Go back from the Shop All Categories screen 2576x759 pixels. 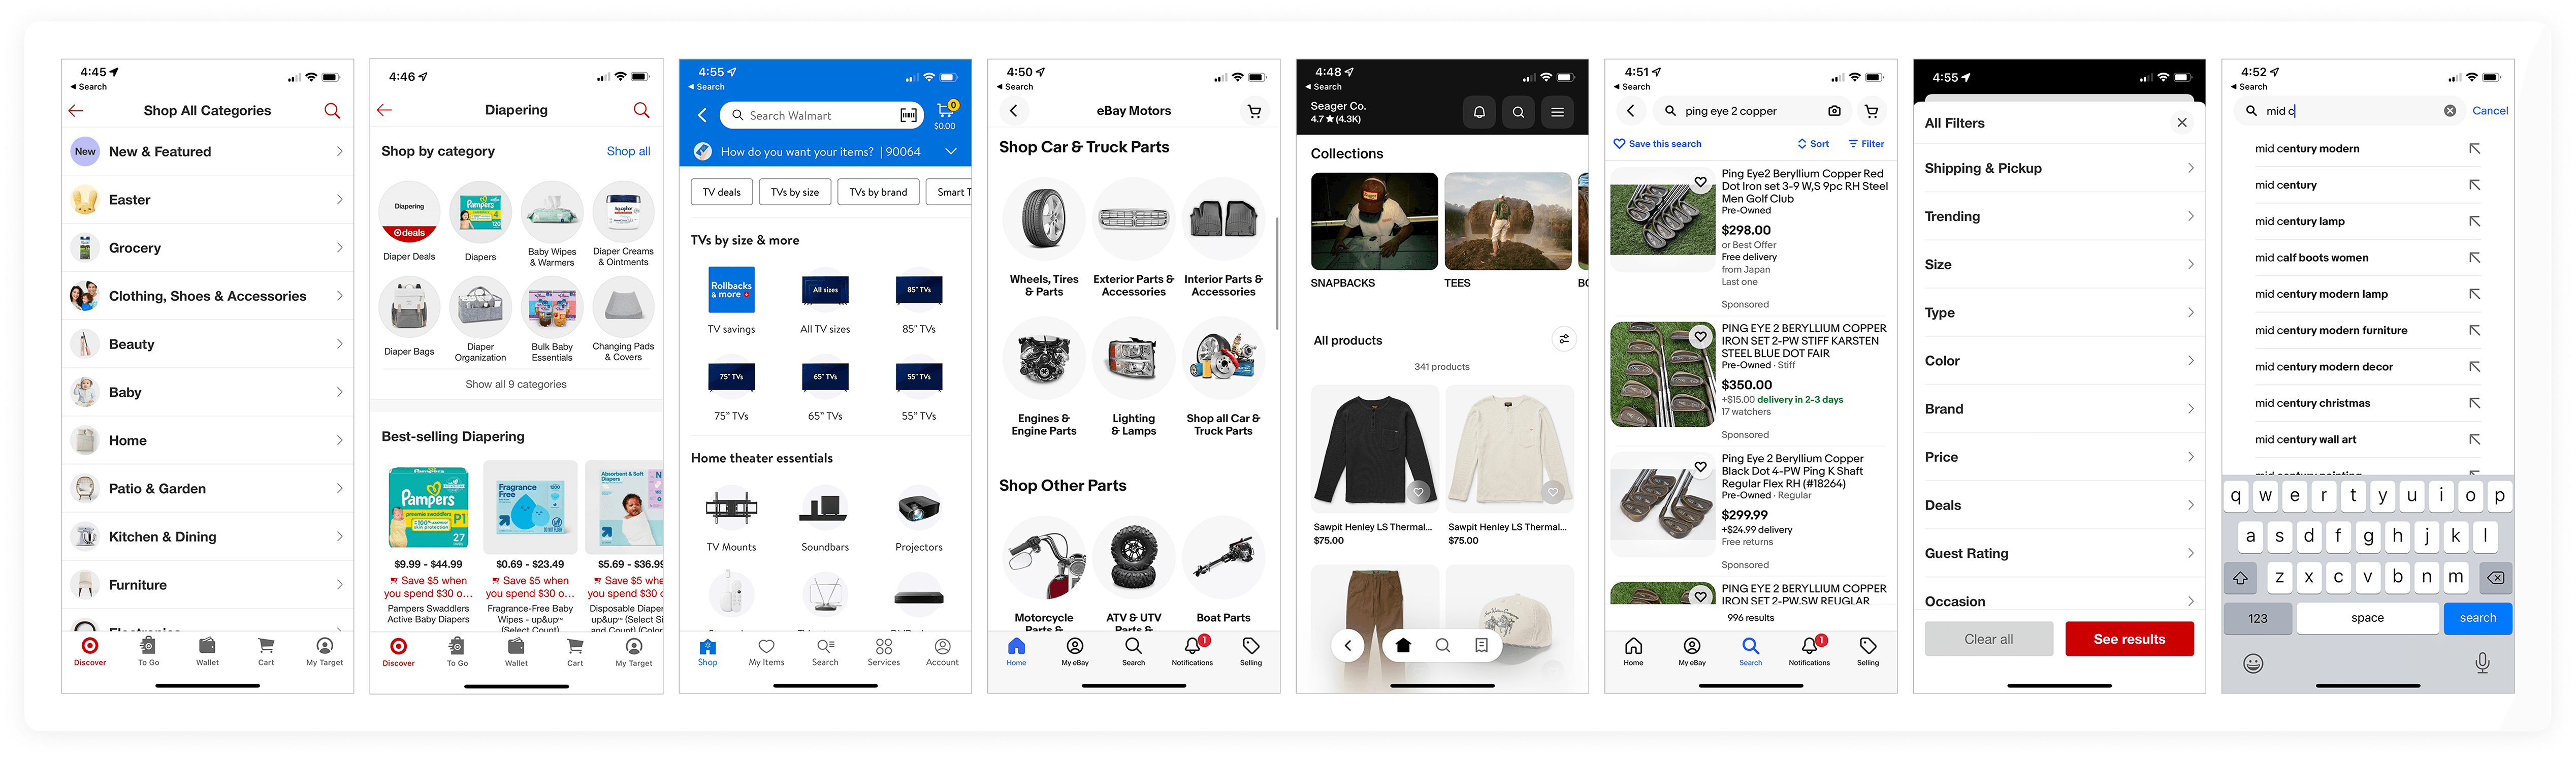tap(76, 111)
